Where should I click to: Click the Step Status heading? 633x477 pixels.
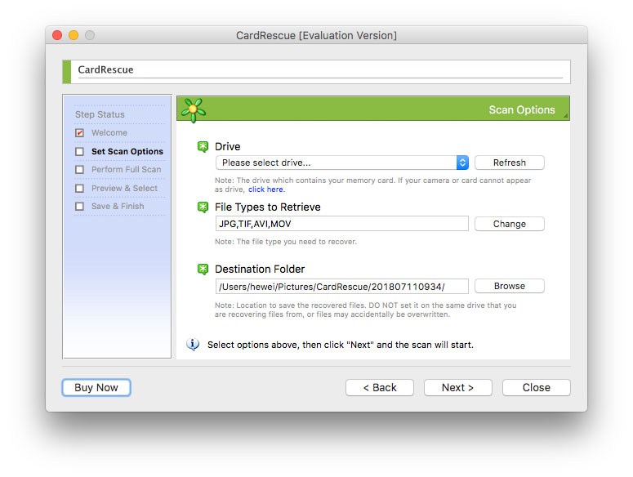100,114
